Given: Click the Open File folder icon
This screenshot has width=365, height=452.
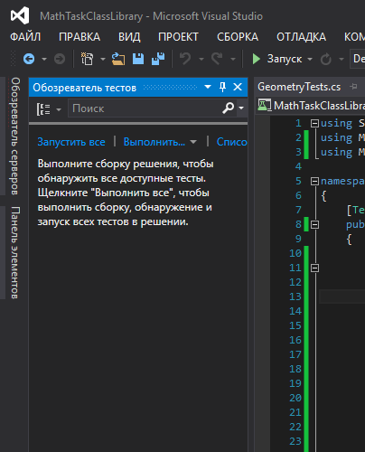Looking at the screenshot, I should pos(118,59).
